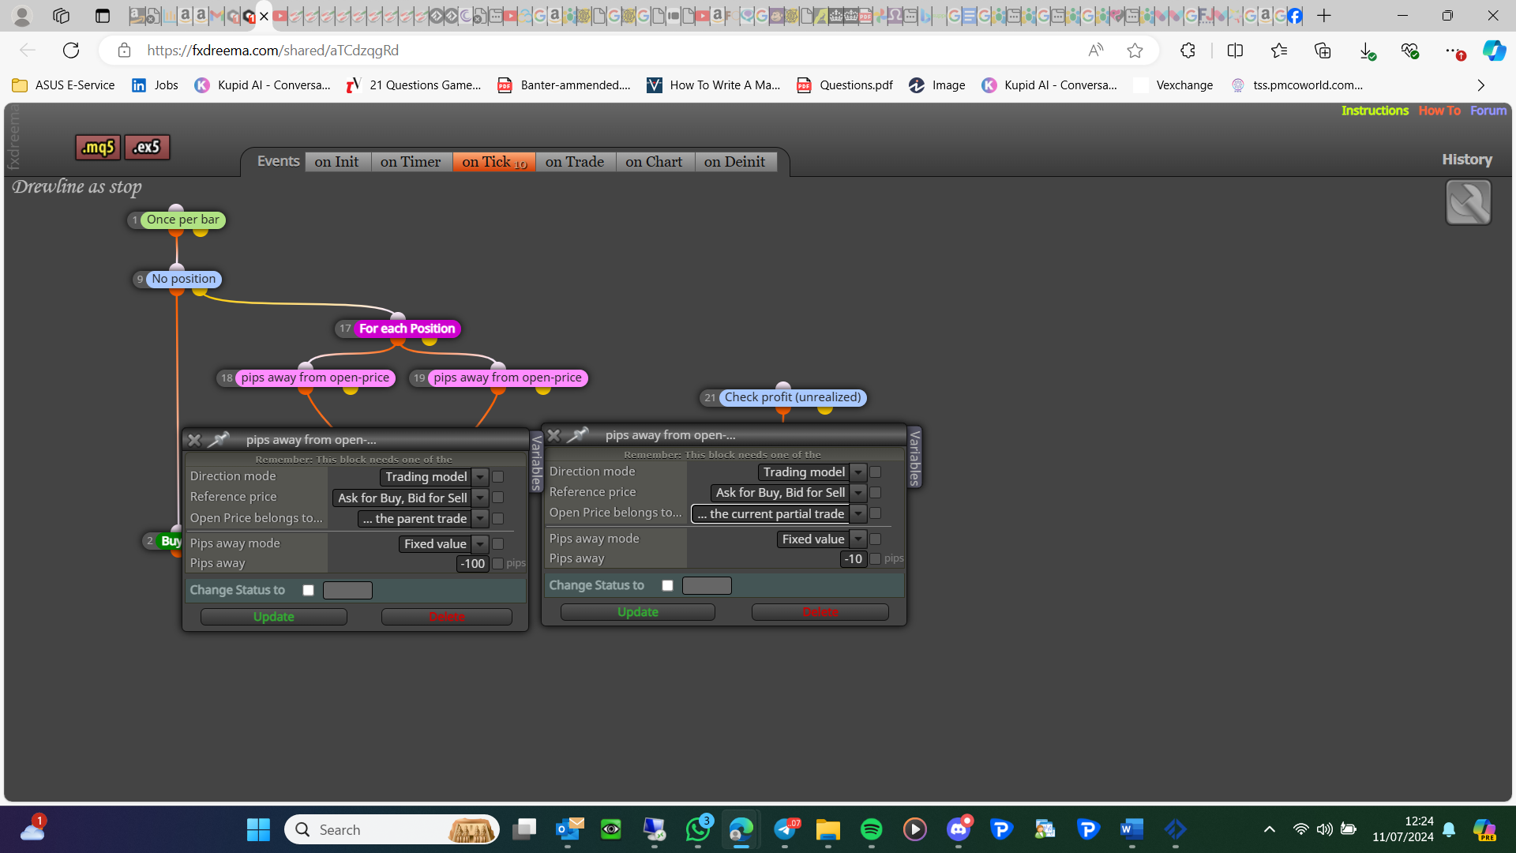1516x853 pixels.
Task: Refresh the fxdreema page
Action: [x=71, y=51]
